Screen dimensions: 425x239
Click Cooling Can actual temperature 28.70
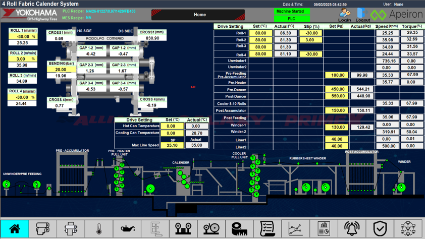(x=197, y=133)
